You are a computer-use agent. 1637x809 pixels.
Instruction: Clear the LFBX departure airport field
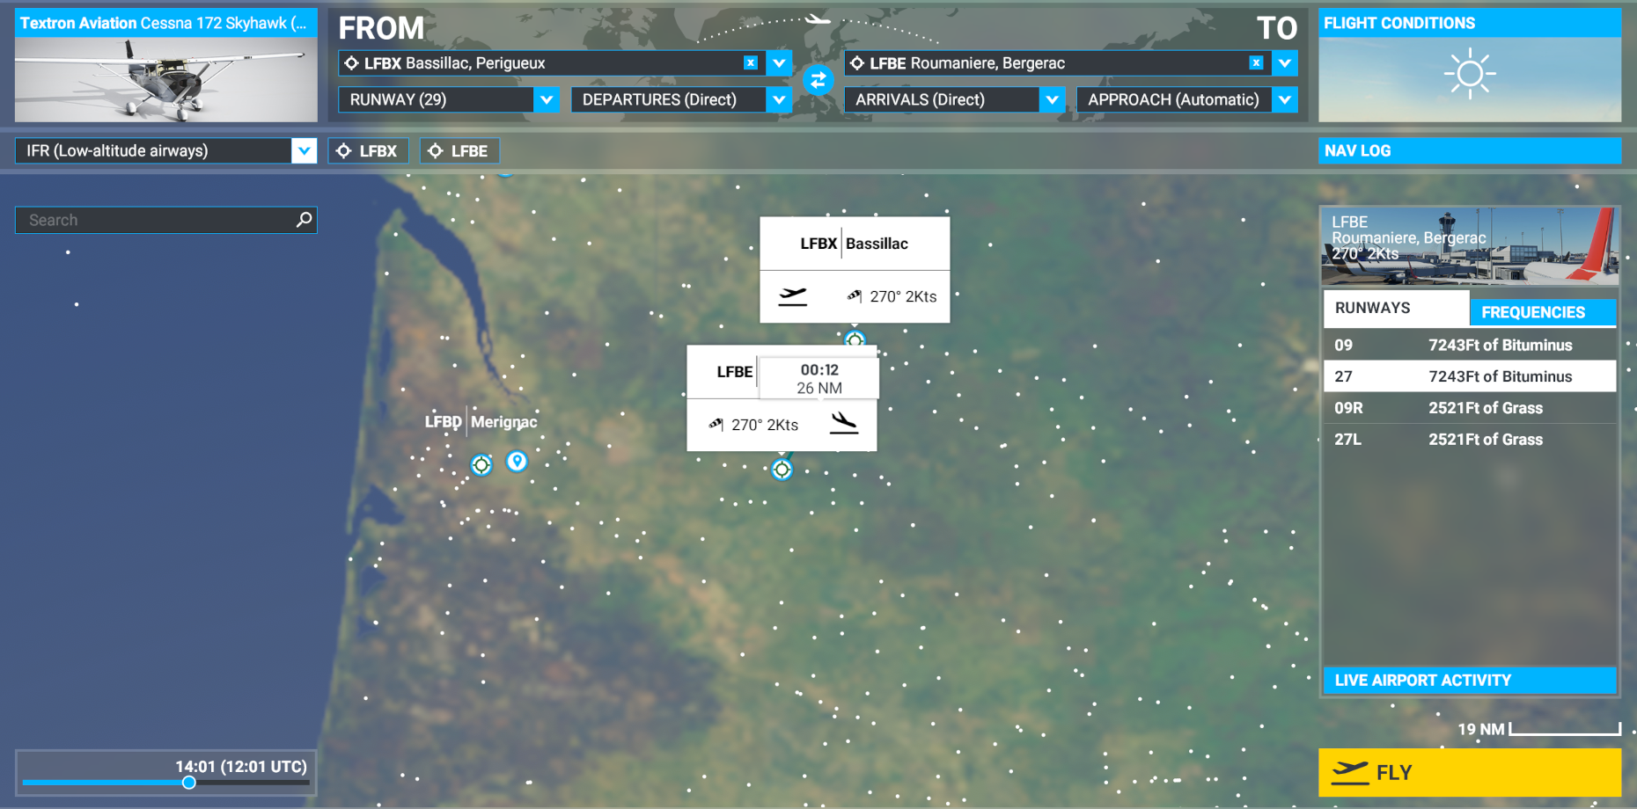[751, 63]
